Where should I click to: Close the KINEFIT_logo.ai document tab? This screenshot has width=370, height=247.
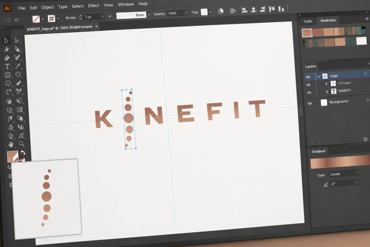(x=96, y=26)
